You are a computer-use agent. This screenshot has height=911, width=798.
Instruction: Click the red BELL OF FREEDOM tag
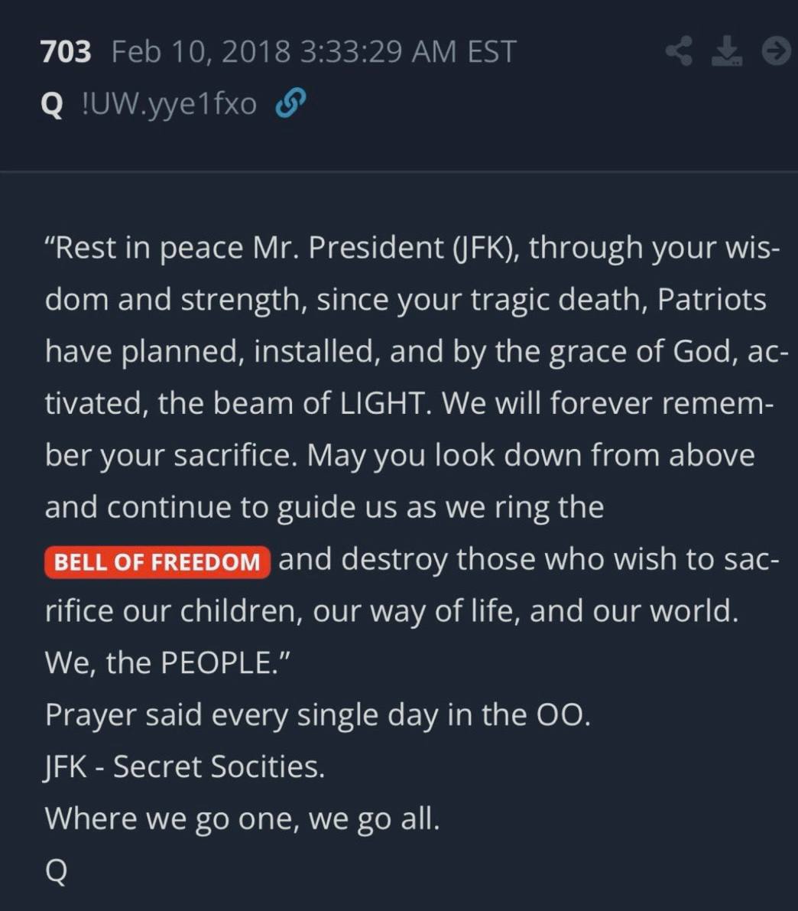click(x=157, y=562)
